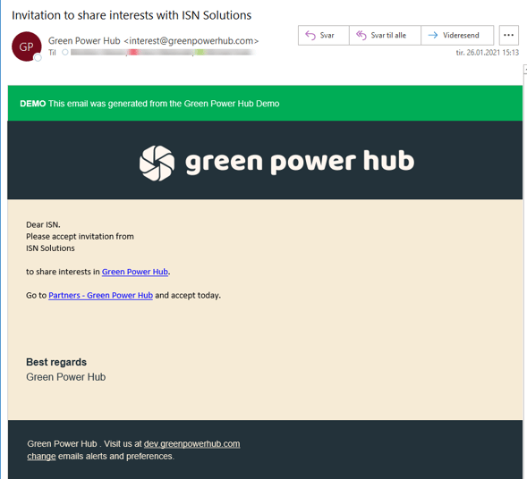The image size is (527, 479).
Task: Click the recipient presence circle beside Til
Action: (x=65, y=53)
